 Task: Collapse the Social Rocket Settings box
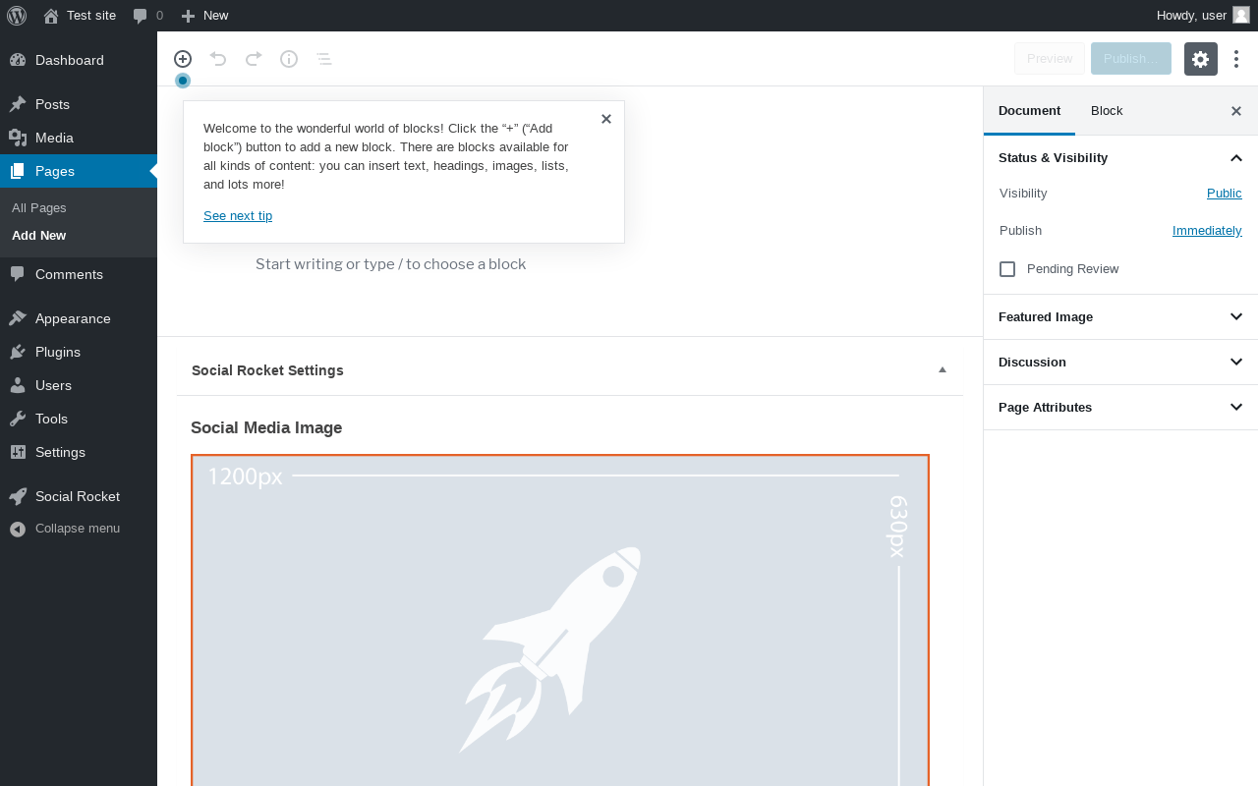pyautogui.click(x=943, y=370)
